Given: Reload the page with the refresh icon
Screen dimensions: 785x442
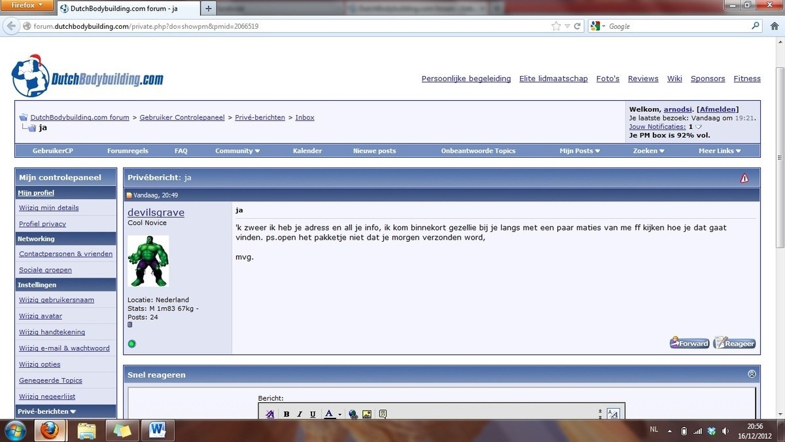Looking at the screenshot, I should coord(577,26).
